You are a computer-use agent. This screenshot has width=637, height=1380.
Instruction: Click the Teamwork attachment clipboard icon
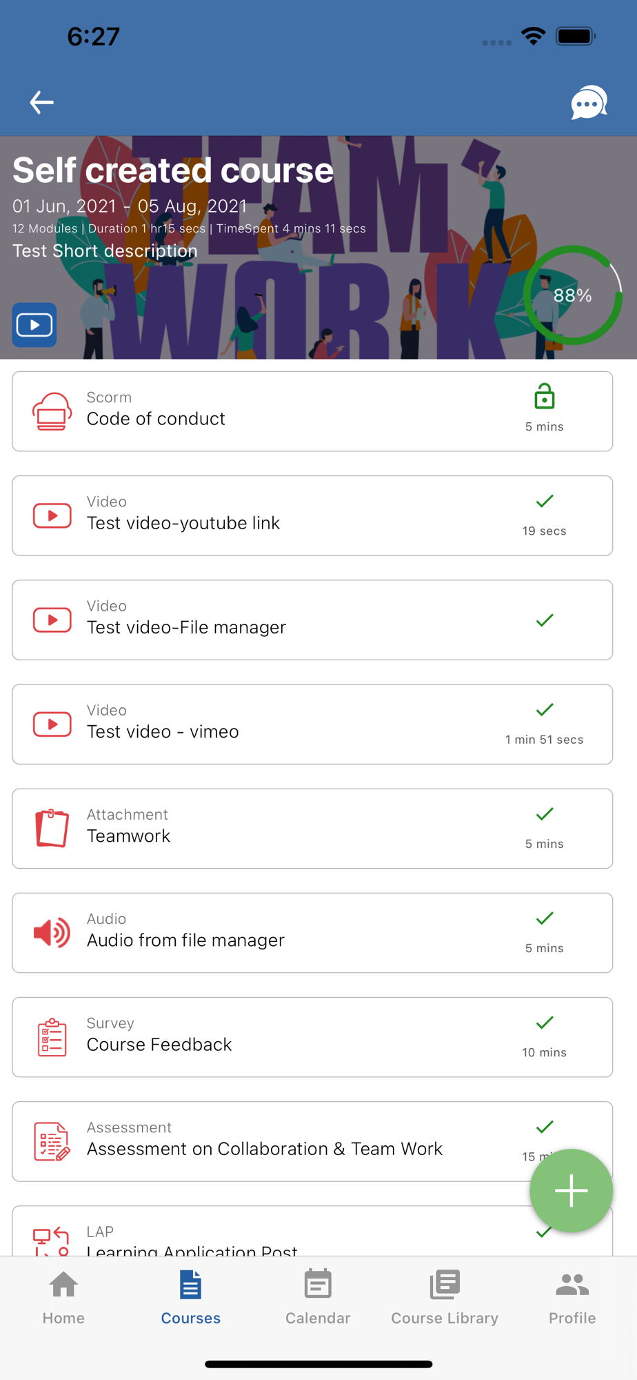52,828
